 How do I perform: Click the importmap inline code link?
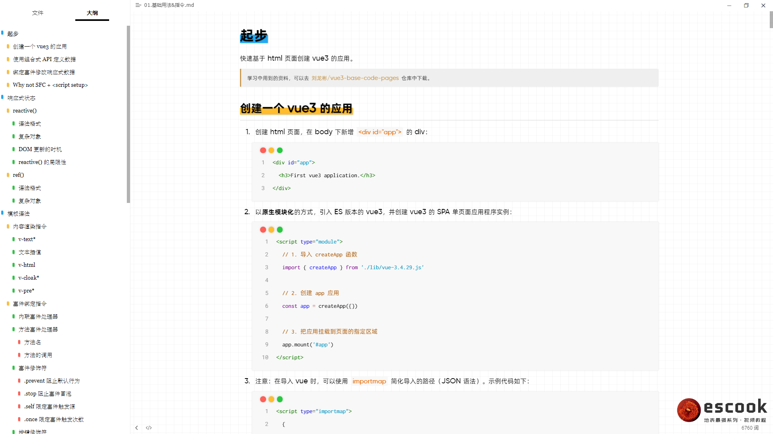pos(369,381)
